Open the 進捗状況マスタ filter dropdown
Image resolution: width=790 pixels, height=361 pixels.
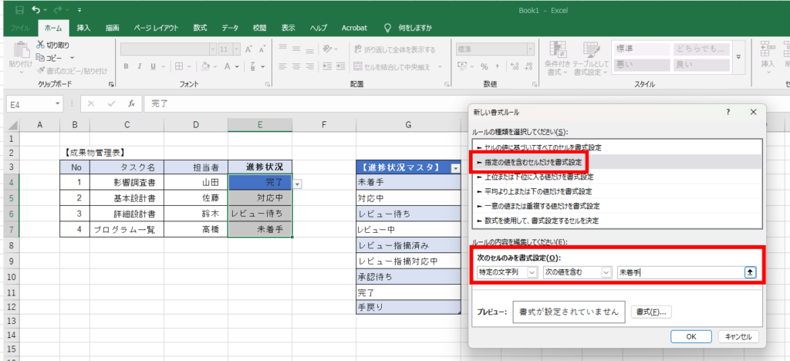coord(455,167)
